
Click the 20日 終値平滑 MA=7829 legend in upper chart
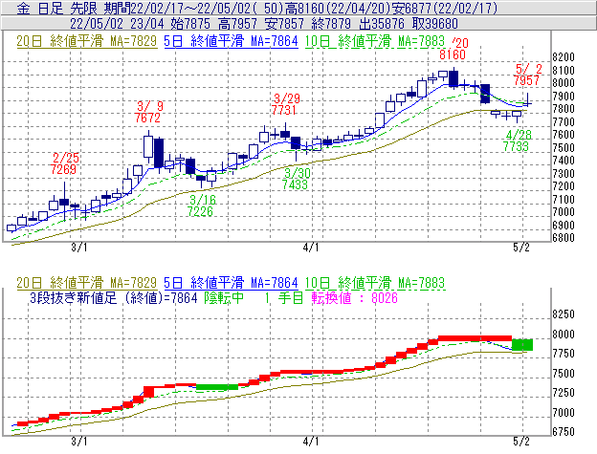coord(87,41)
